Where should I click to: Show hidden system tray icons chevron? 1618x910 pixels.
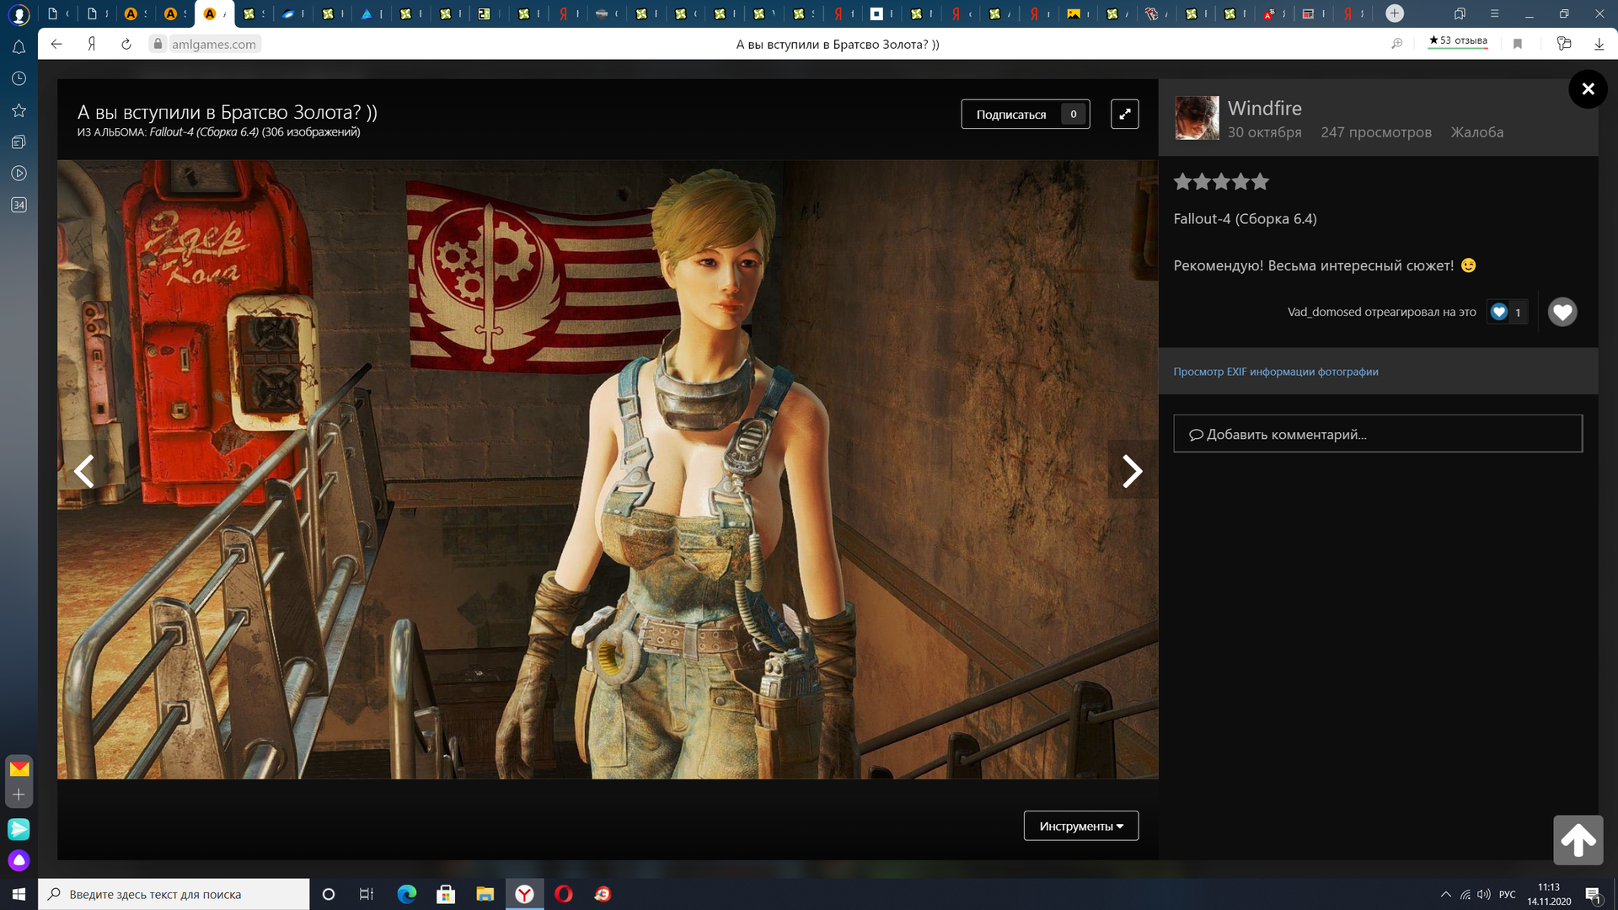[1445, 894]
